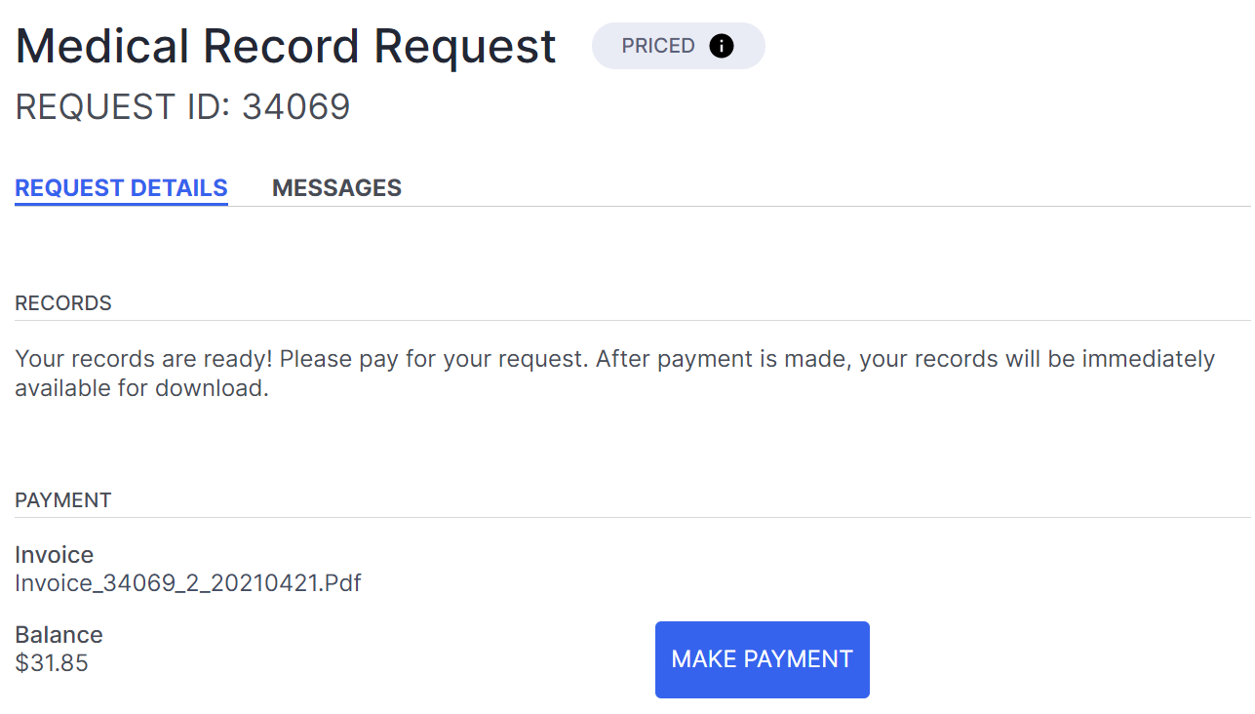The width and height of the screenshot is (1255, 714).
Task: Click the request ID number 34069
Action: coord(295,106)
